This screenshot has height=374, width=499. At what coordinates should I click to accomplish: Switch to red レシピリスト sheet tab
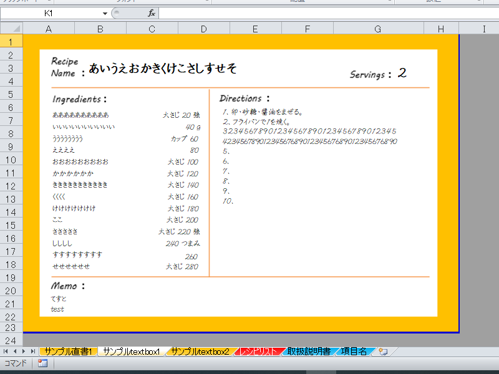[x=259, y=352]
